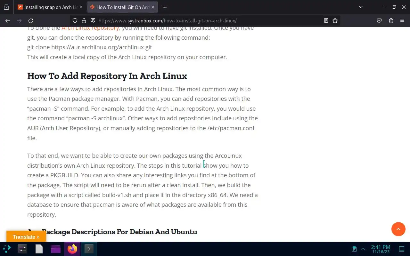This screenshot has height=256, width=410.
Task: Select the How To Install Git tab
Action: [x=123, y=7]
